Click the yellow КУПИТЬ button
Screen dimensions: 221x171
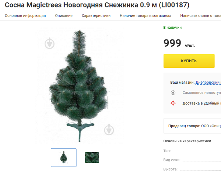click(x=189, y=61)
